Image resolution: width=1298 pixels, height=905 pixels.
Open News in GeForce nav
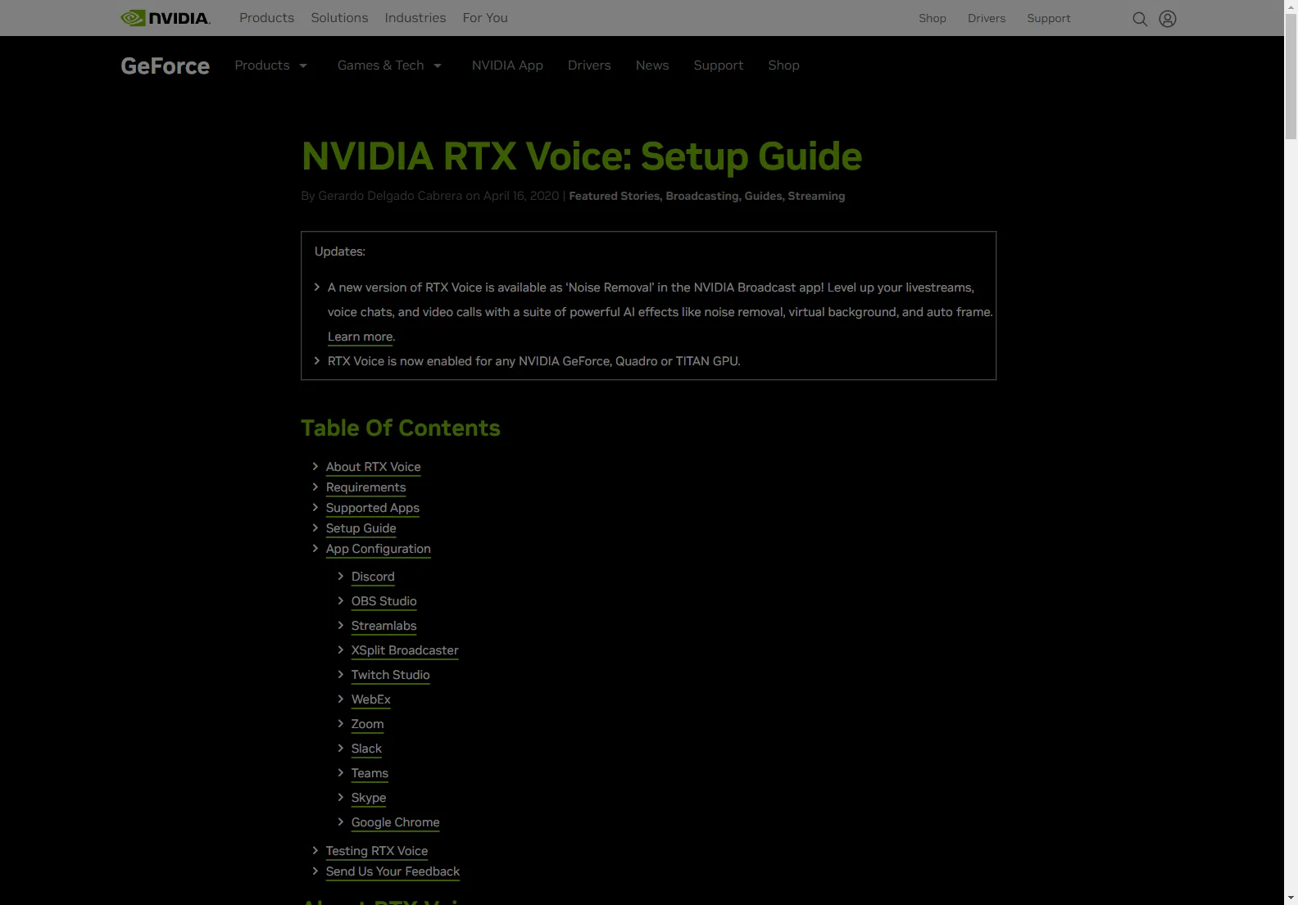point(652,66)
